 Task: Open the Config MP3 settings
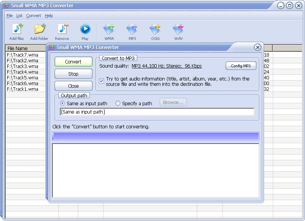(241, 66)
